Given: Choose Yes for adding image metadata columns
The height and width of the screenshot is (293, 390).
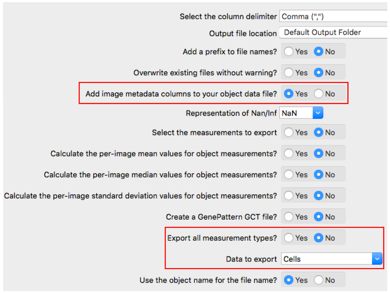Looking at the screenshot, I should point(289,94).
